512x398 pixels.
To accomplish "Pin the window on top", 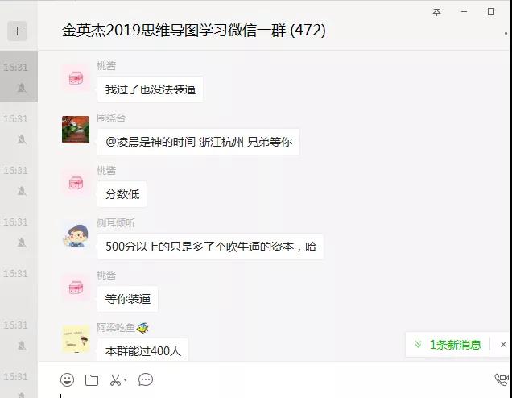I will point(436,12).
